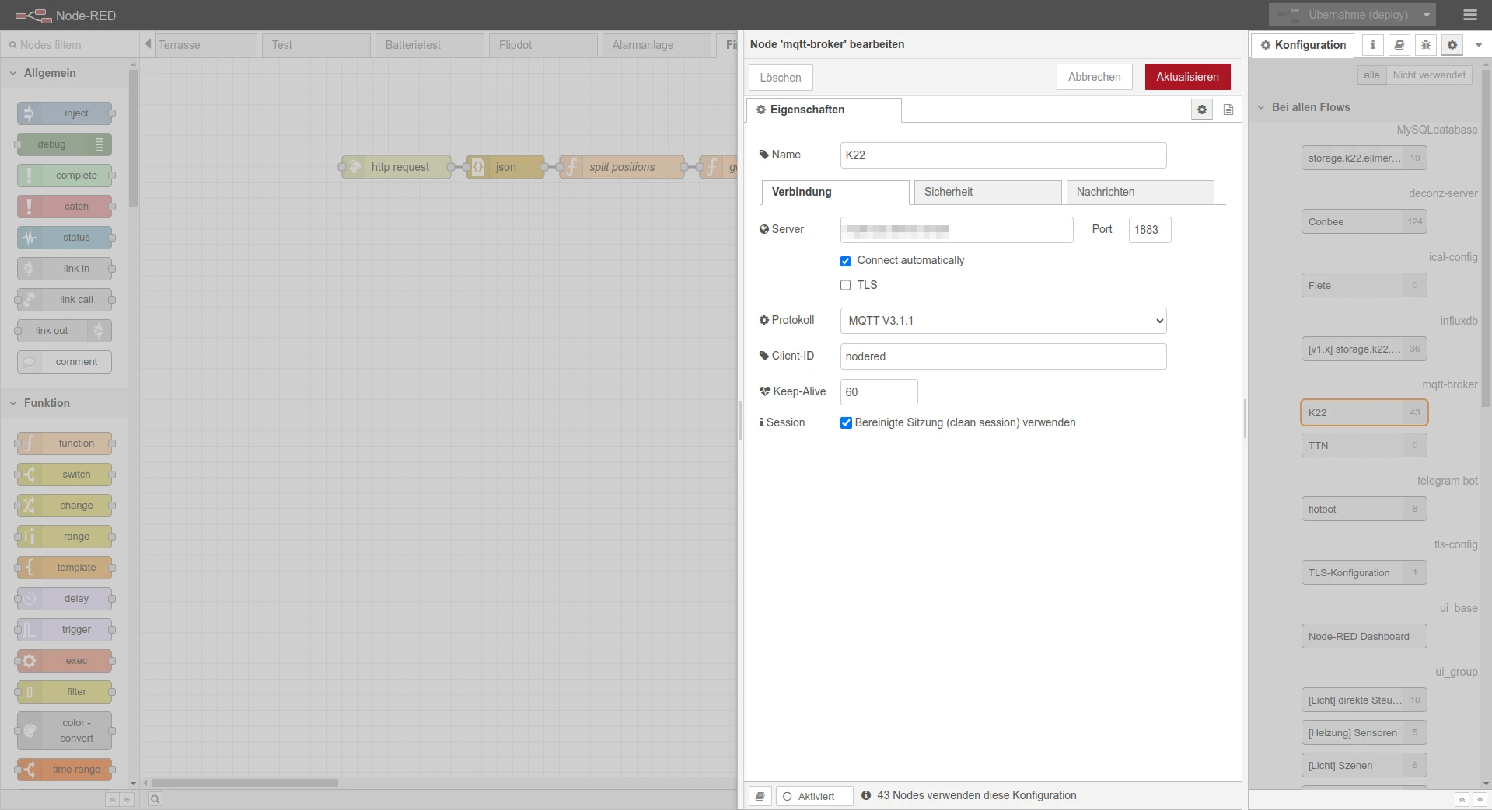
Task: Select the link in node
Action: click(x=65, y=269)
